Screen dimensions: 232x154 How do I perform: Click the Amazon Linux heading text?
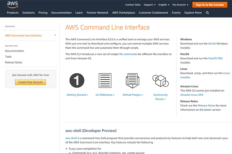(x=189, y=86)
